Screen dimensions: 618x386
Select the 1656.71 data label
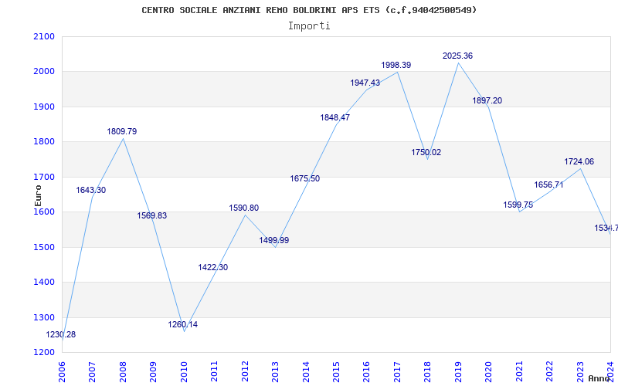[x=548, y=185]
